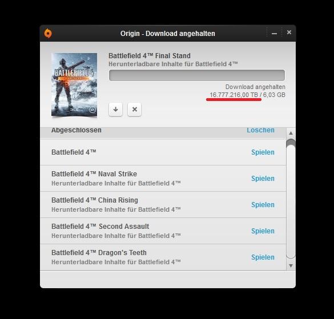Screen dimensions: 334x319
Task: Resume download with the arrow button
Action: click(x=115, y=110)
